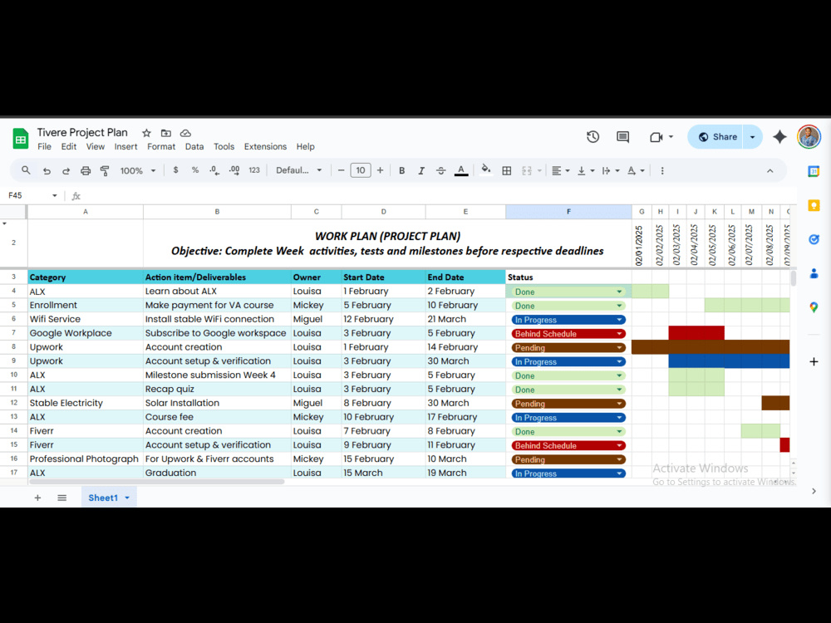
Task: Open Google Keep side panel icon
Action: [x=814, y=205]
